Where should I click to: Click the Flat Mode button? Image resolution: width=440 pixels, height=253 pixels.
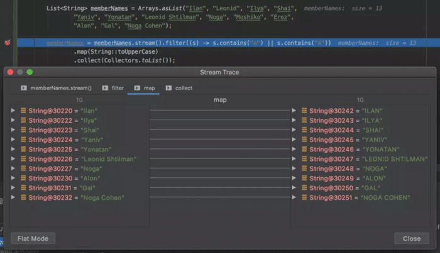pos(33,239)
